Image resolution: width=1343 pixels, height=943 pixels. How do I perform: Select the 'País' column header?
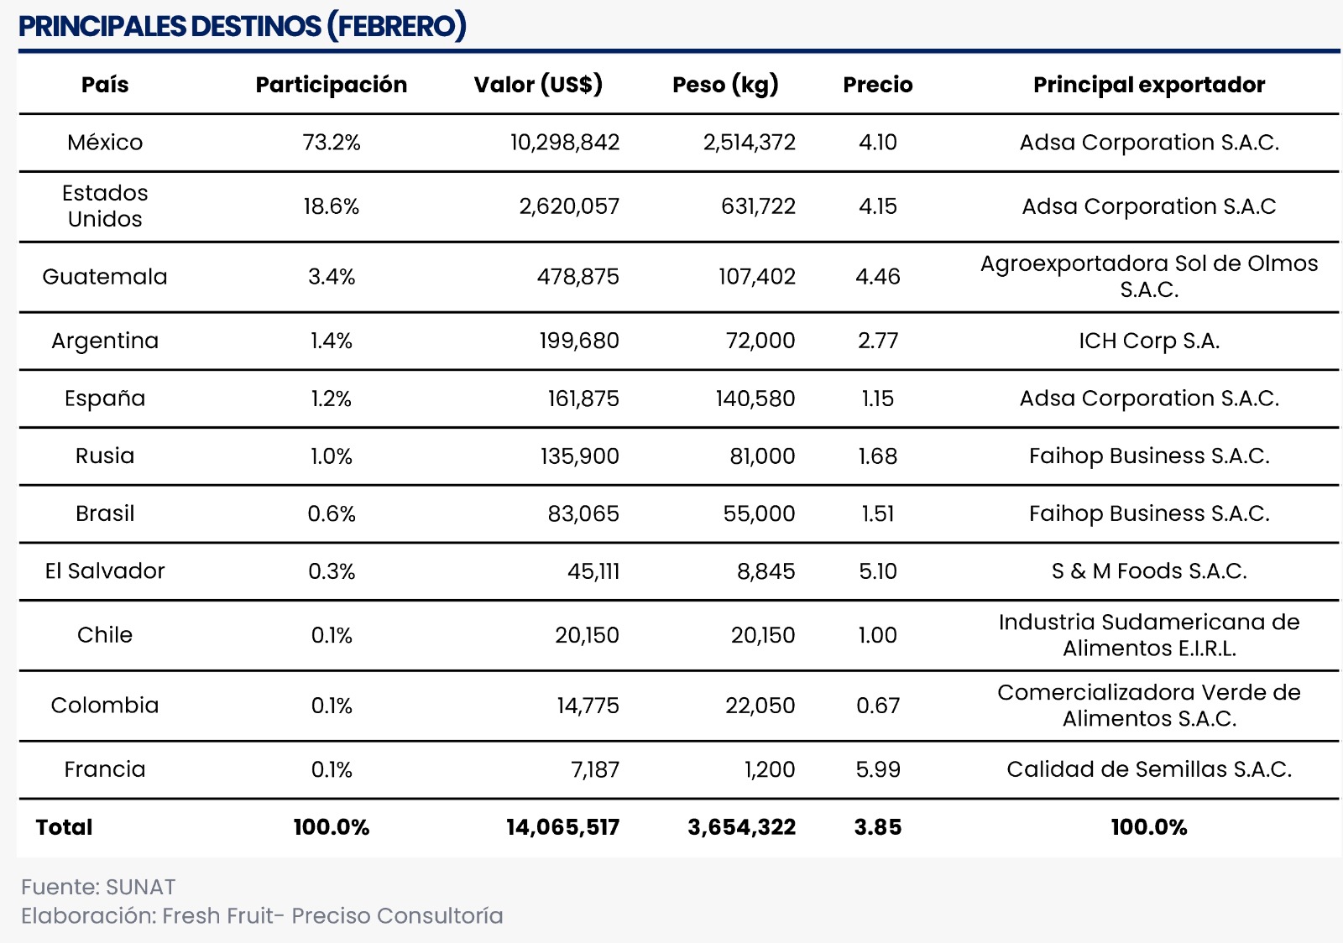click(x=105, y=85)
